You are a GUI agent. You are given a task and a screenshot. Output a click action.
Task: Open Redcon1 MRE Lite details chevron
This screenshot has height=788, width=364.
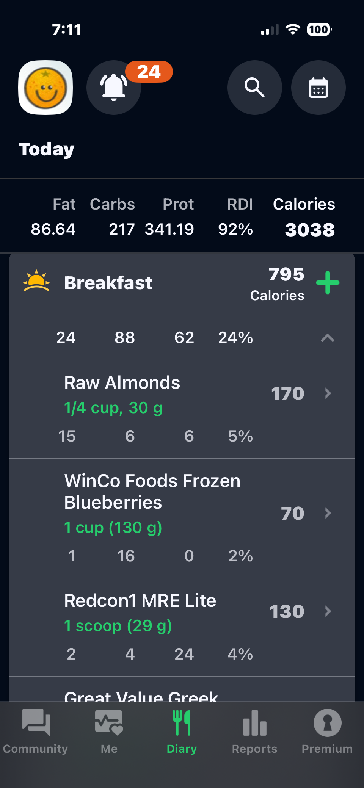pos(328,611)
